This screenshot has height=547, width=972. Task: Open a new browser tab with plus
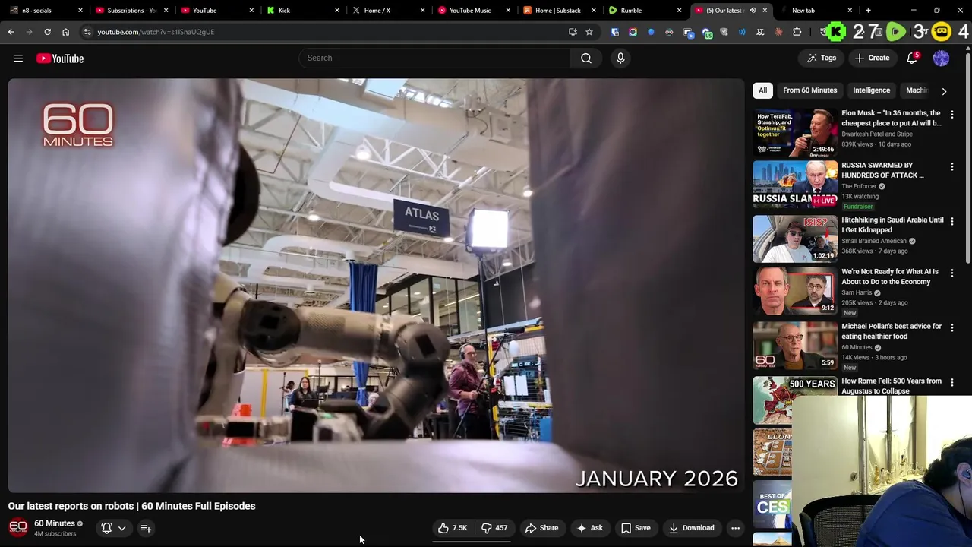(x=868, y=11)
